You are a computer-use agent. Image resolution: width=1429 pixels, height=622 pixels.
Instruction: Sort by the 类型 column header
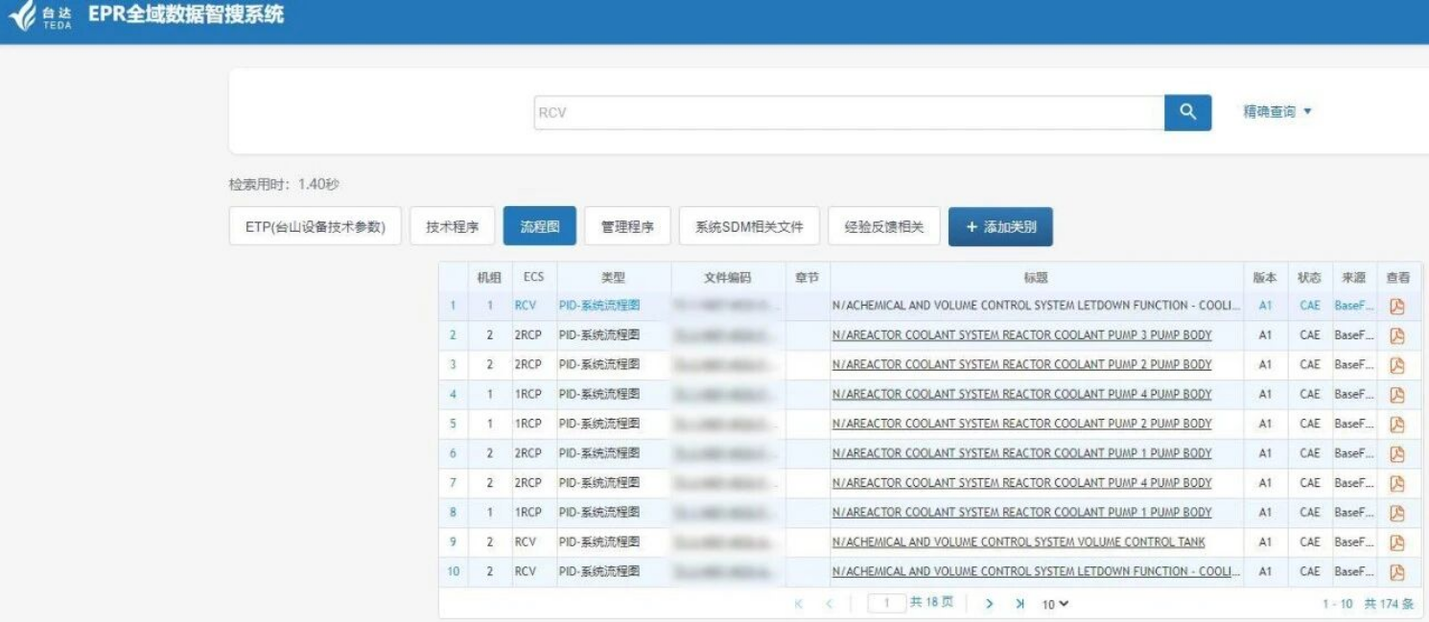click(x=614, y=278)
